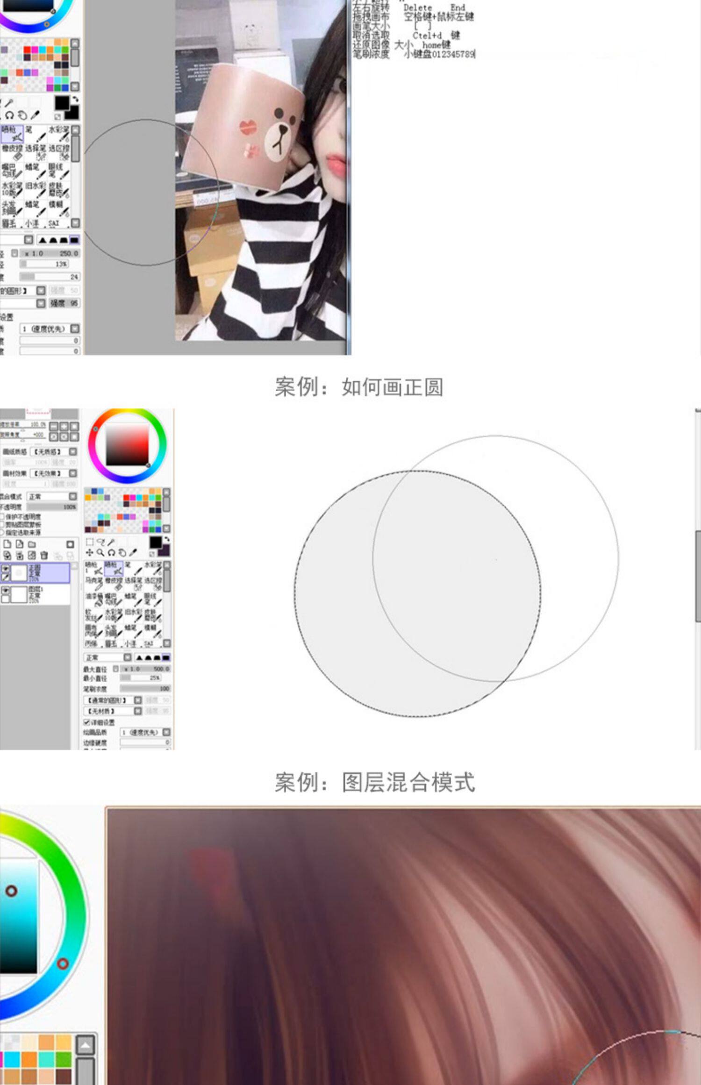Click the rotate counterclockwise button
Viewport: 701px width, 1085px height.
pos(54,437)
